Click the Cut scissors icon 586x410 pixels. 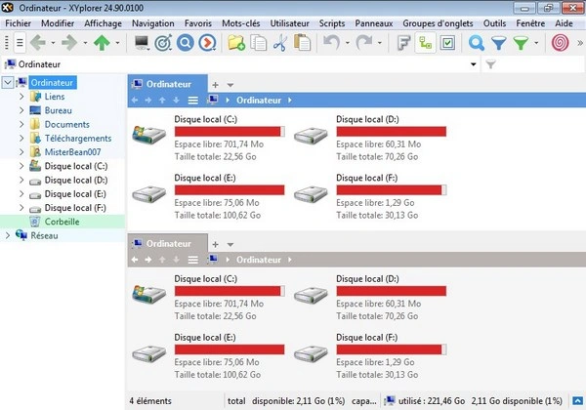279,42
